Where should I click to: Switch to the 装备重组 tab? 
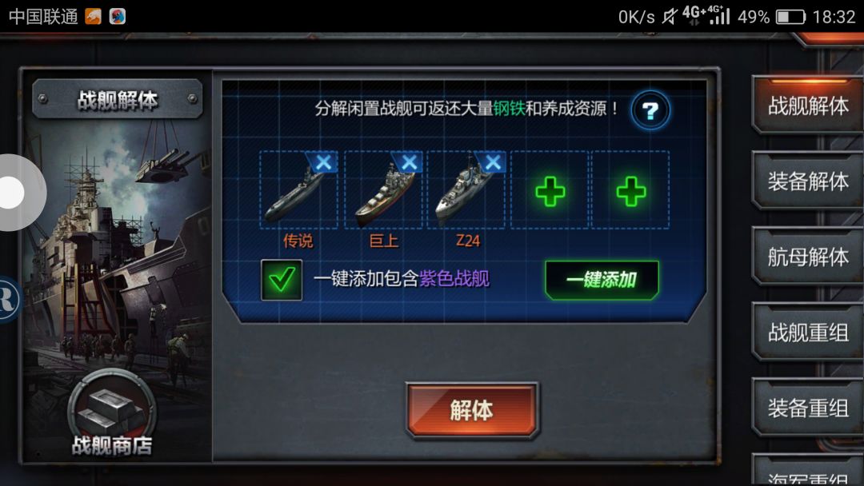coord(808,408)
